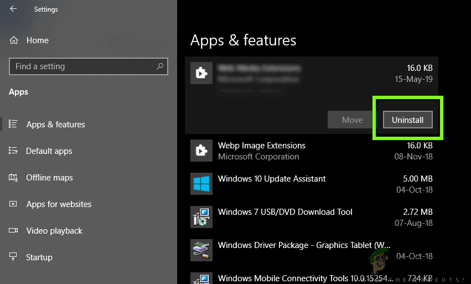Click the Apps & features page heading
Viewport: 471px width, 284px height.
[243, 40]
